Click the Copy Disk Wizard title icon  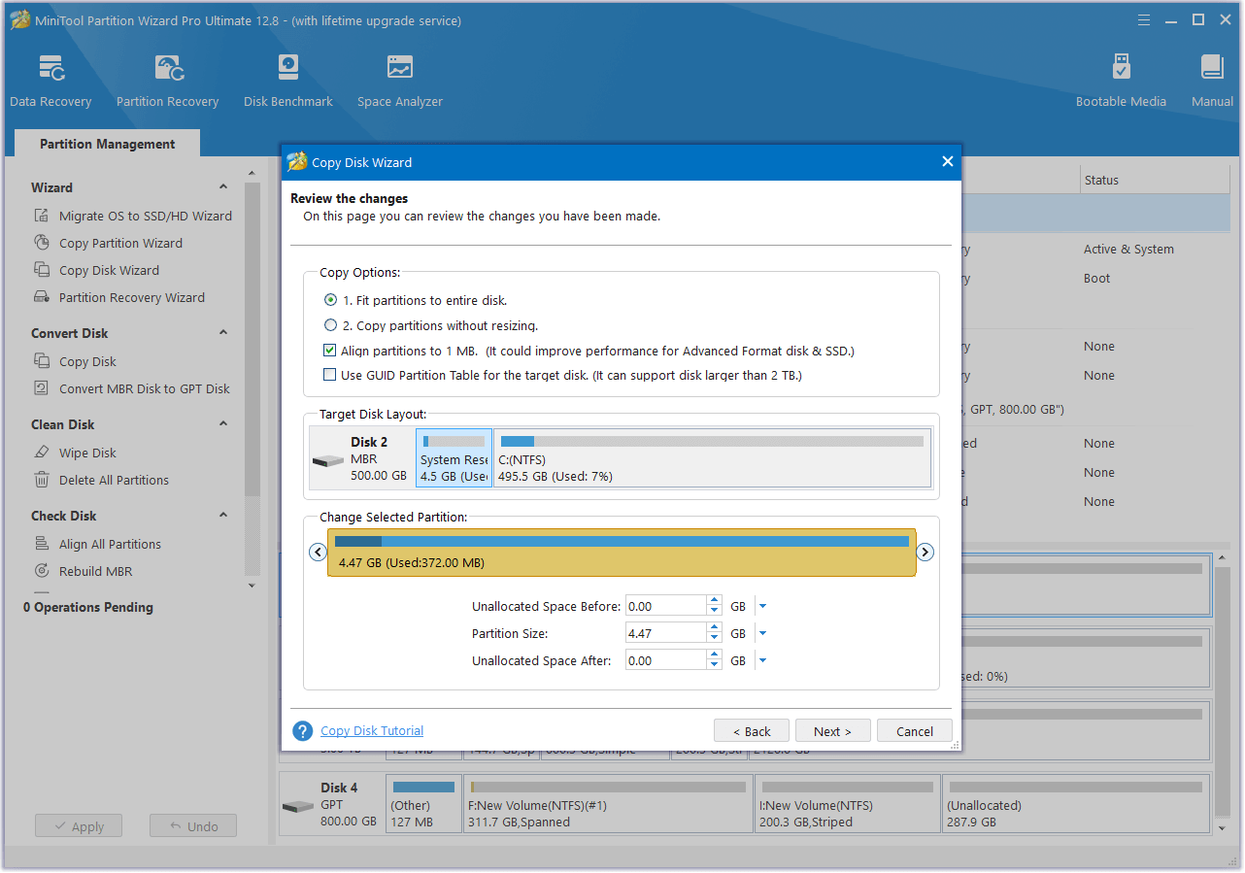point(297,162)
